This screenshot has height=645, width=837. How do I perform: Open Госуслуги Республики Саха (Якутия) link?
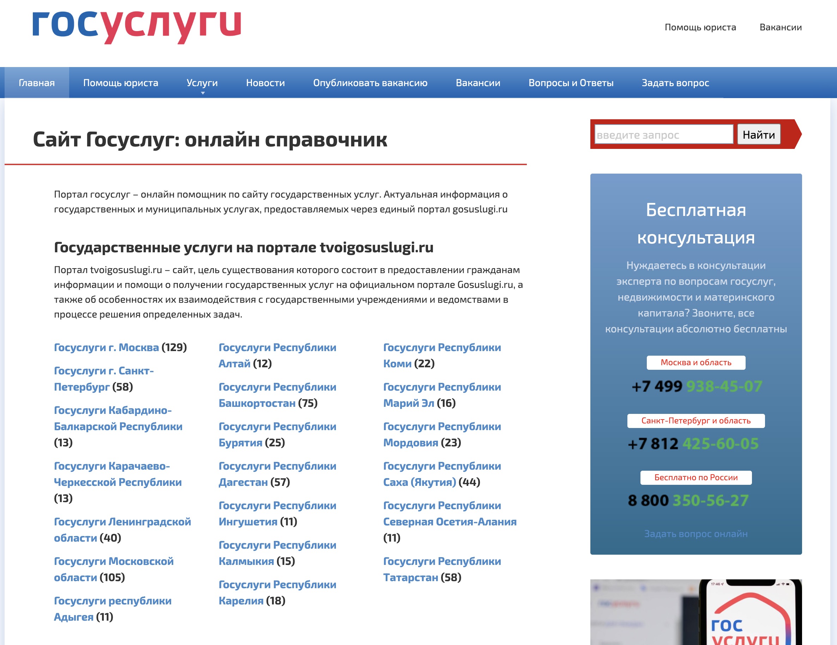tap(442, 474)
